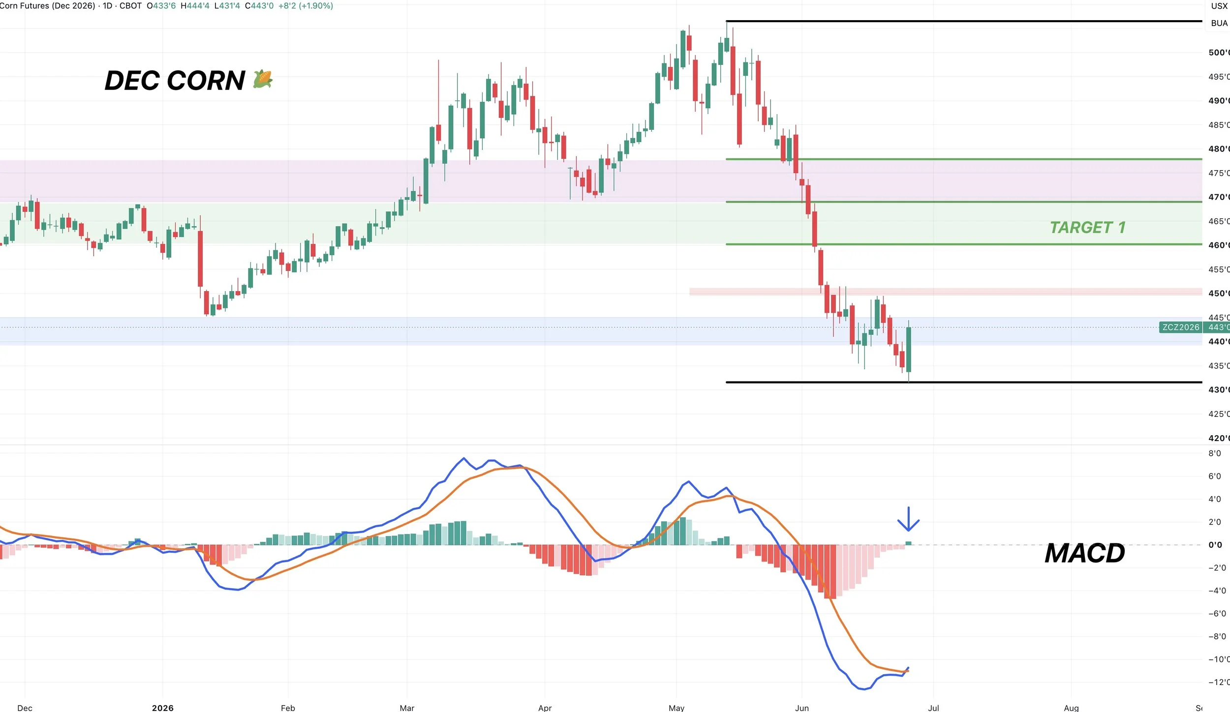Click the "Feb" time axis label
The width and height of the screenshot is (1230, 712).
tap(288, 708)
